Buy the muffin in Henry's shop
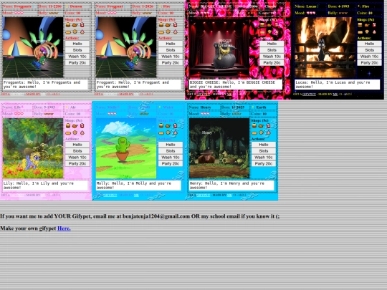The width and height of the screenshot is (387, 290). tap(261, 132)
